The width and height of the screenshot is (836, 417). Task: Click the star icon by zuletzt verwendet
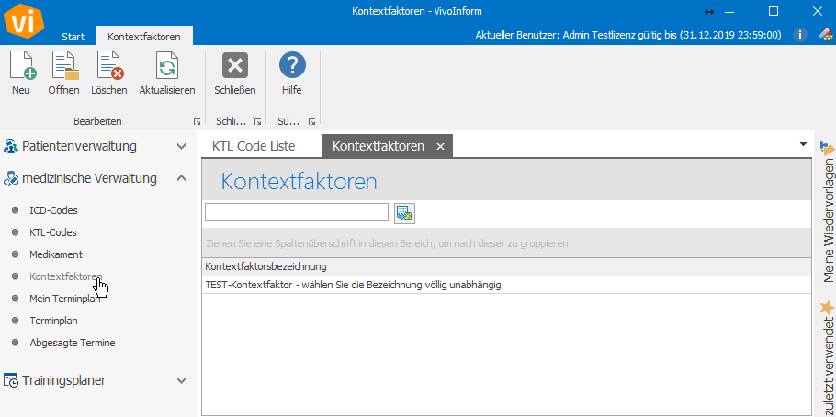(x=827, y=308)
